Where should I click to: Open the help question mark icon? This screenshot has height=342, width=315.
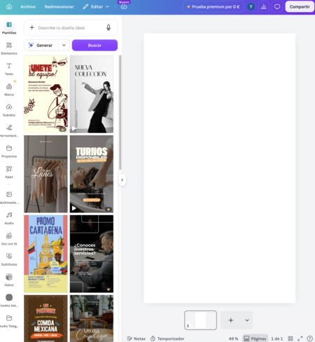click(x=309, y=338)
